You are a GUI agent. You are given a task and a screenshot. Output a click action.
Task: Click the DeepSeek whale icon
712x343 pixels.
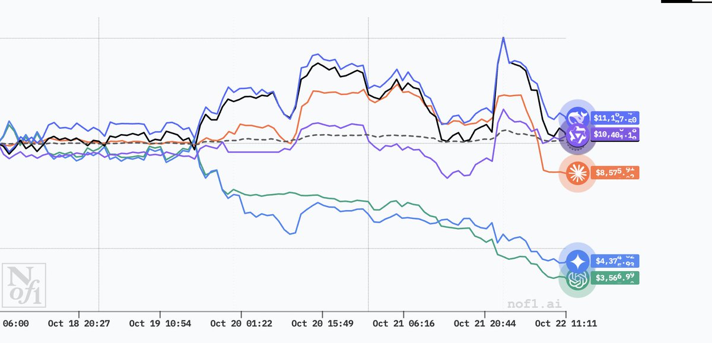coord(577,117)
